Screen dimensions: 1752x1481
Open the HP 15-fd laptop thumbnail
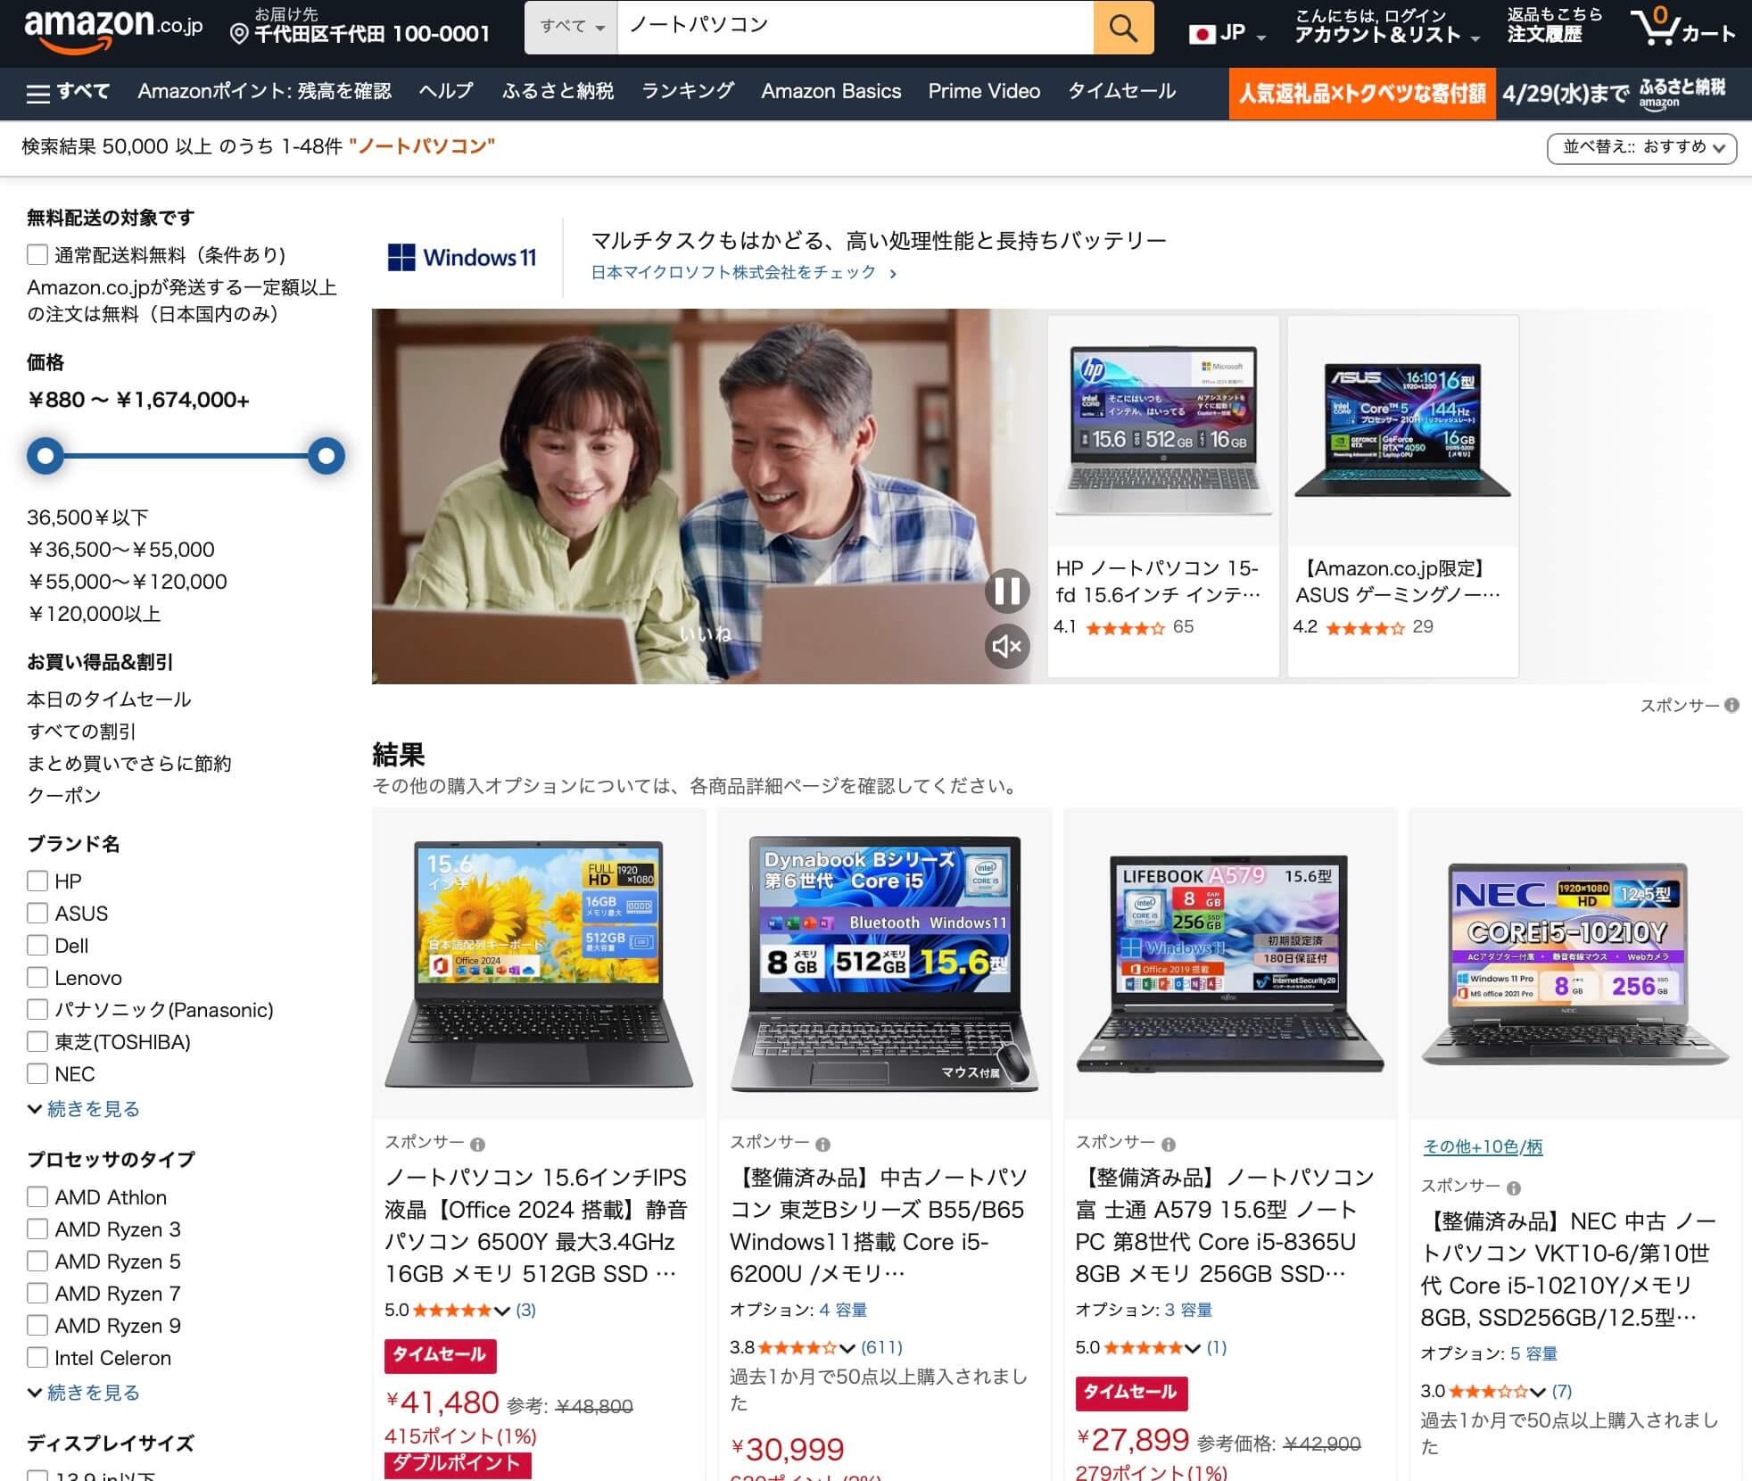tap(1163, 432)
